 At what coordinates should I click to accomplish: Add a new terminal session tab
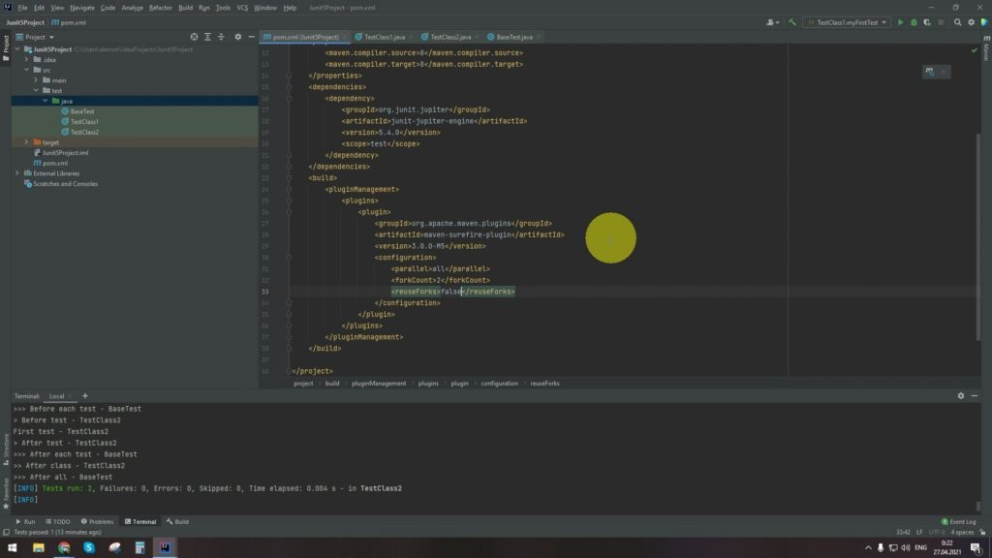(85, 396)
